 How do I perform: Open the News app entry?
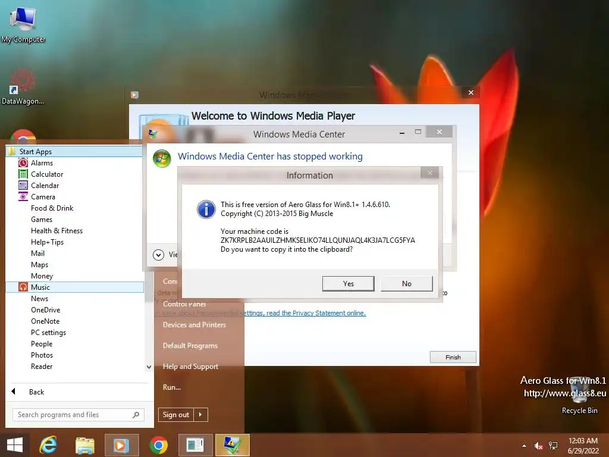click(39, 299)
